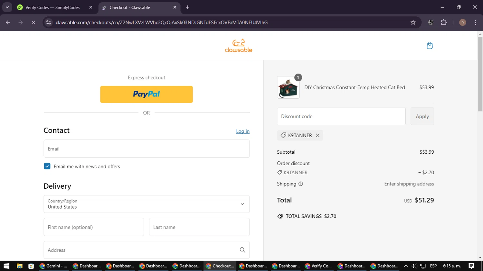The height and width of the screenshot is (271, 483).
Task: Focus the Discount code field
Action: coord(341,116)
